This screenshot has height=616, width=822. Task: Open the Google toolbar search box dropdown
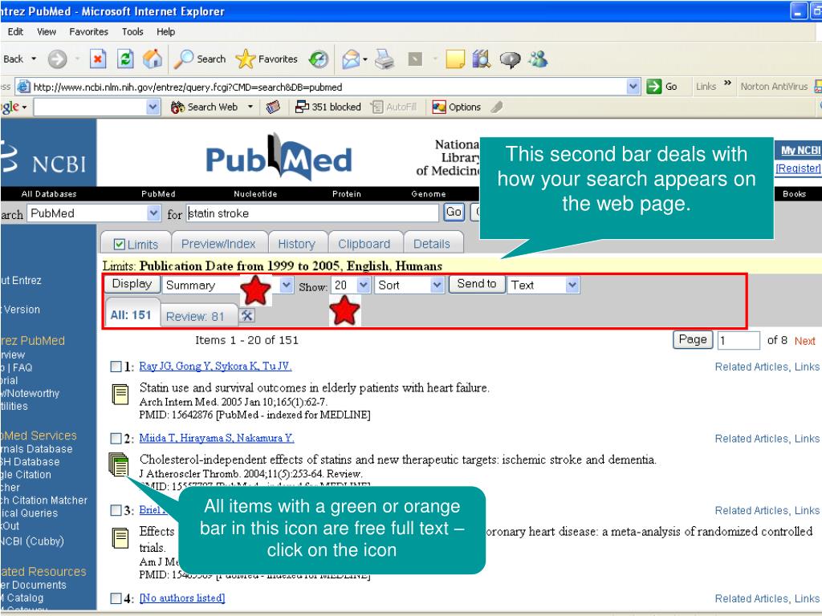tap(153, 107)
